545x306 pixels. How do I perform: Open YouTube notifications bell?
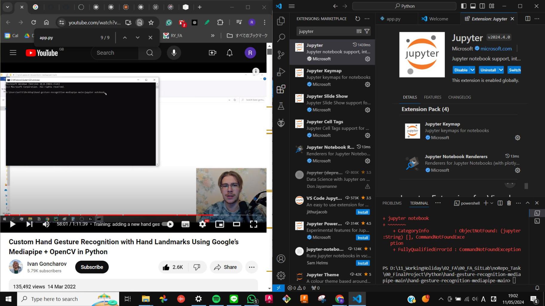pyautogui.click(x=229, y=53)
